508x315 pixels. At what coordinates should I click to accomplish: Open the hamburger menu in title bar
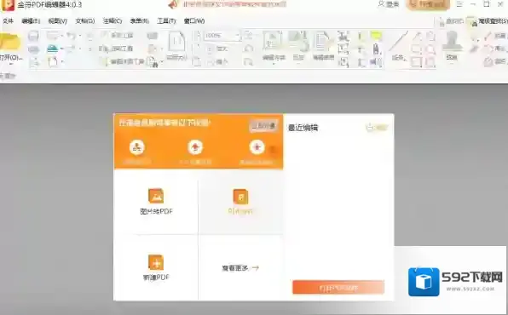coord(459,4)
